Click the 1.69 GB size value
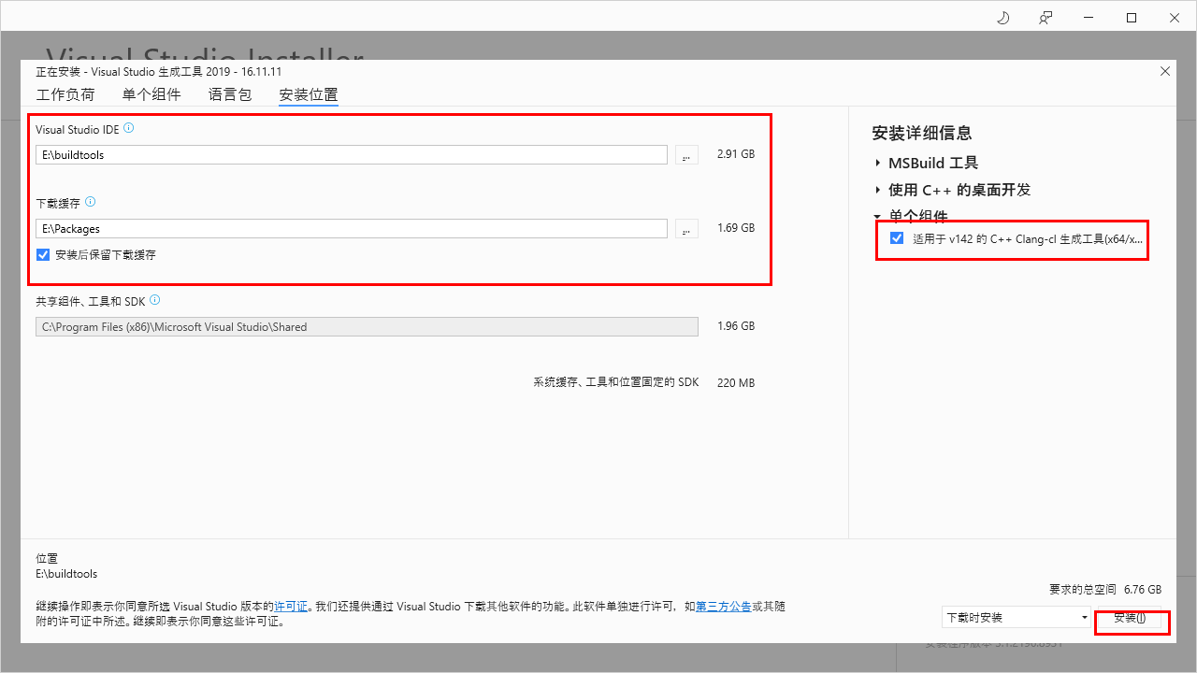This screenshot has width=1197, height=673. tap(735, 228)
